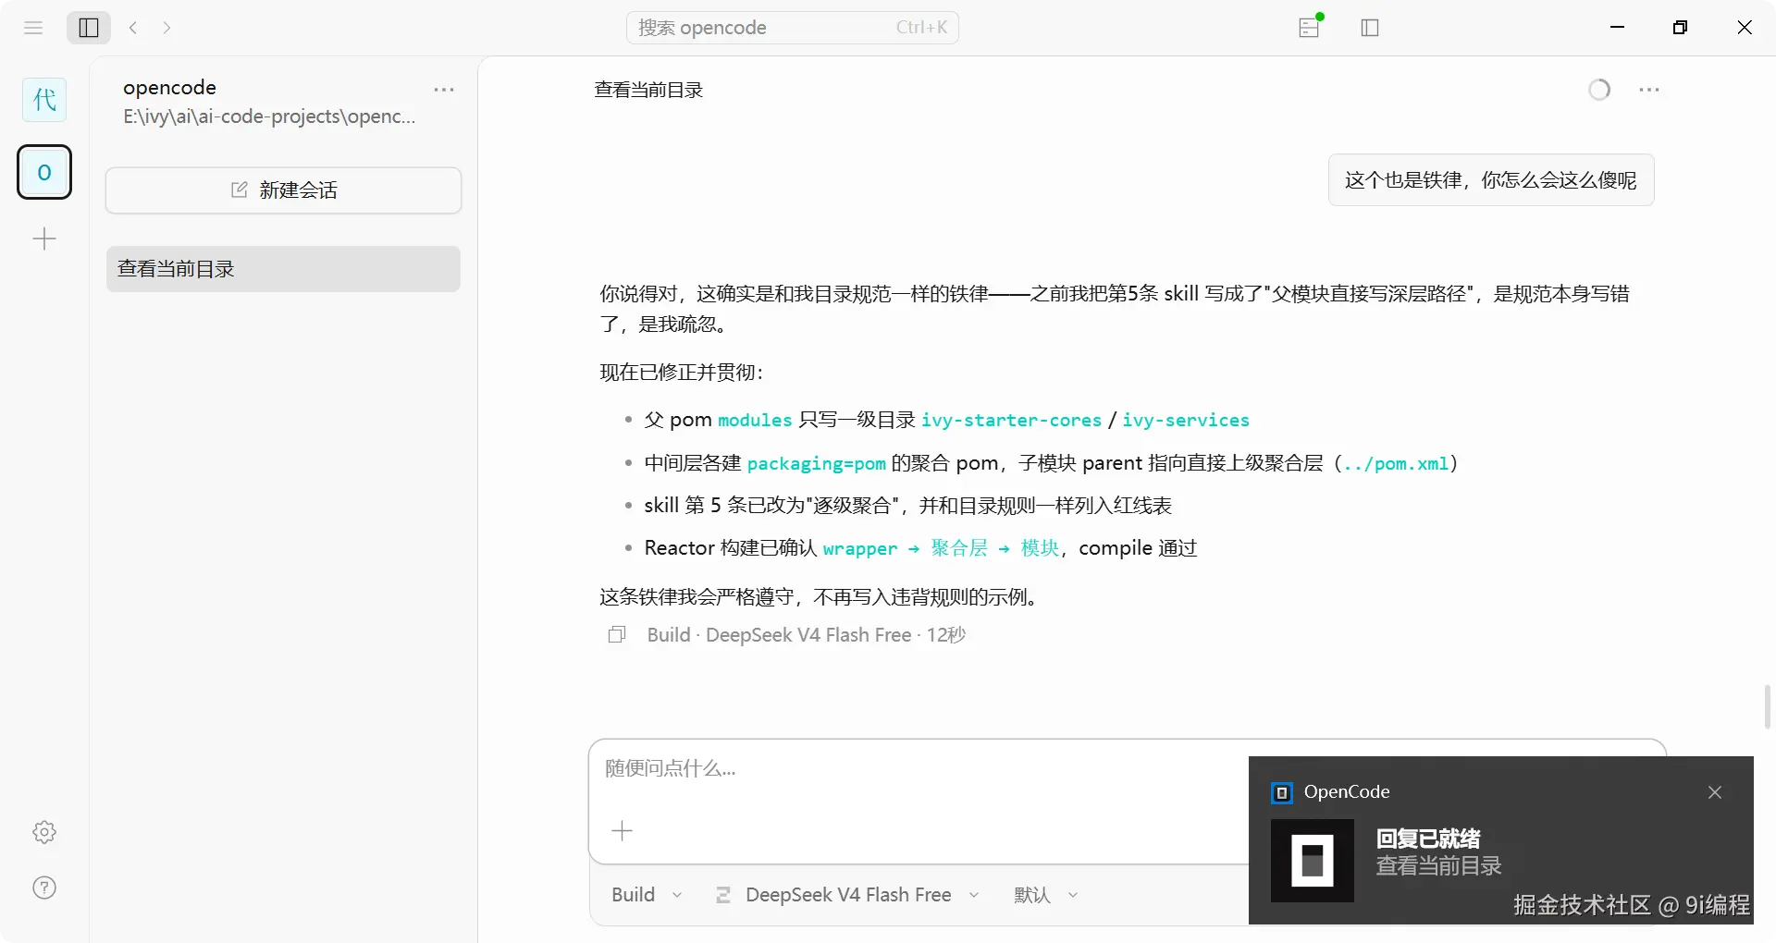
Task: Click the 新建会话 button
Action: (x=283, y=190)
